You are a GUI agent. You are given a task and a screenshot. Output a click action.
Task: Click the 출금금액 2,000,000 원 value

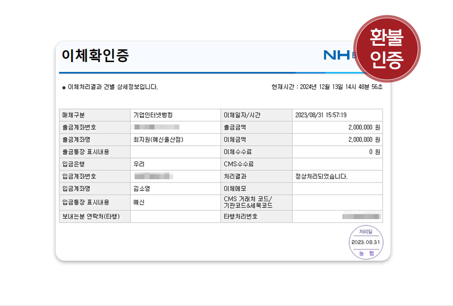[364, 127]
